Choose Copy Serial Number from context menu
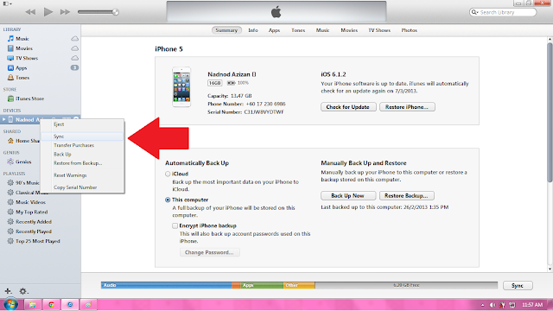The image size is (553, 311). coord(82,187)
